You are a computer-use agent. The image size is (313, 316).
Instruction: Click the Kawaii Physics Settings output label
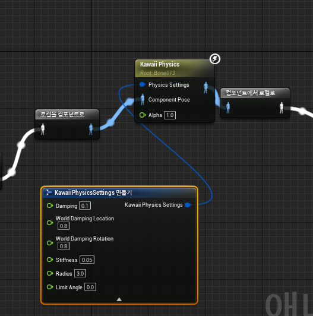coord(154,205)
